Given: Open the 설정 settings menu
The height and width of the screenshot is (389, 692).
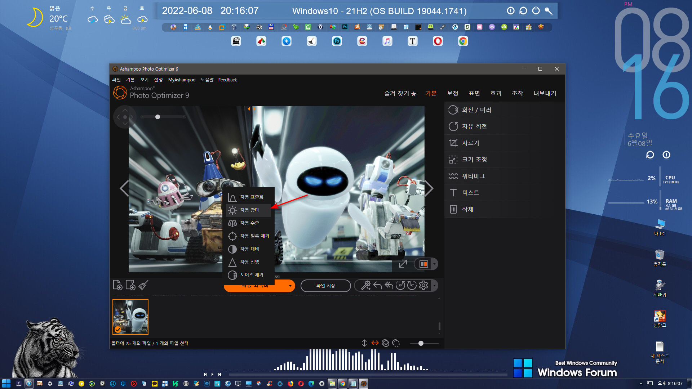Looking at the screenshot, I should pos(159,80).
